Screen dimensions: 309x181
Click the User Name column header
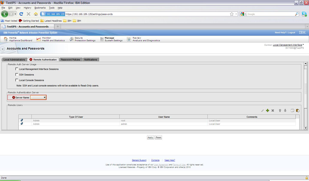coord(164,117)
